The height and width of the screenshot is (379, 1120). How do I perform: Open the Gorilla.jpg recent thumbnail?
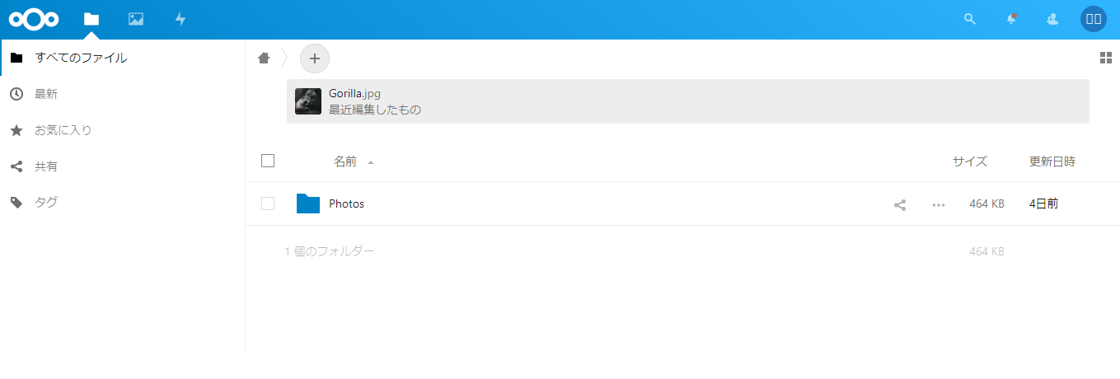308,101
